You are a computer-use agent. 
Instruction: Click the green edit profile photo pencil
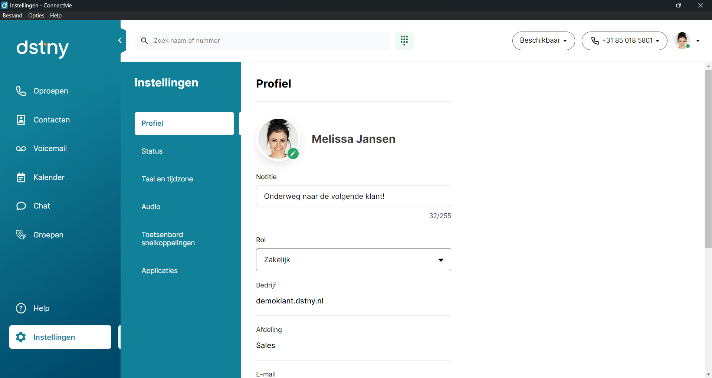(x=293, y=154)
